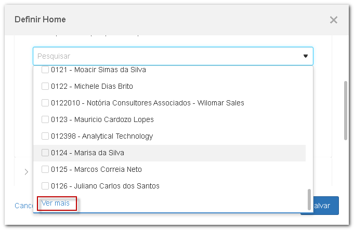
Task: Check 0124 Marisa da Silva checkbox
Action: click(45, 153)
